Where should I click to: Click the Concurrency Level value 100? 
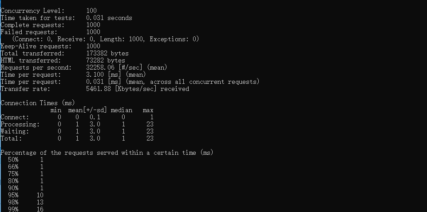91,11
